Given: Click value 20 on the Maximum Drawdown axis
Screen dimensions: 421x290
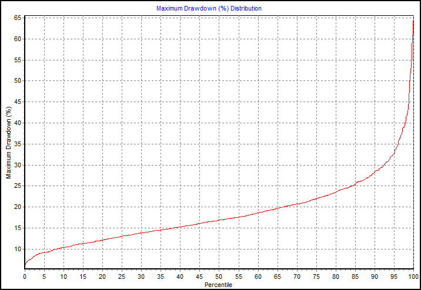Looking at the screenshot, I should click(x=18, y=207).
